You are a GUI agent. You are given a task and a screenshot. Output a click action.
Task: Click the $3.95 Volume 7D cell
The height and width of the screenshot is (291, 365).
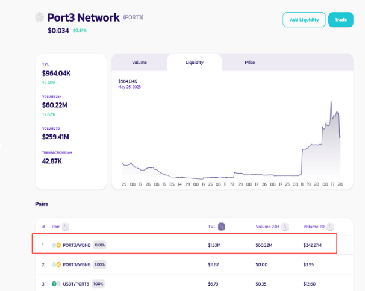(308, 264)
